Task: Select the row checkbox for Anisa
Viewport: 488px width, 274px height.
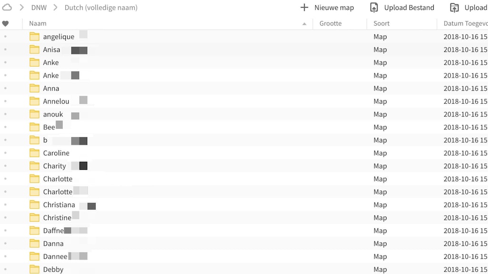Action: 5,49
